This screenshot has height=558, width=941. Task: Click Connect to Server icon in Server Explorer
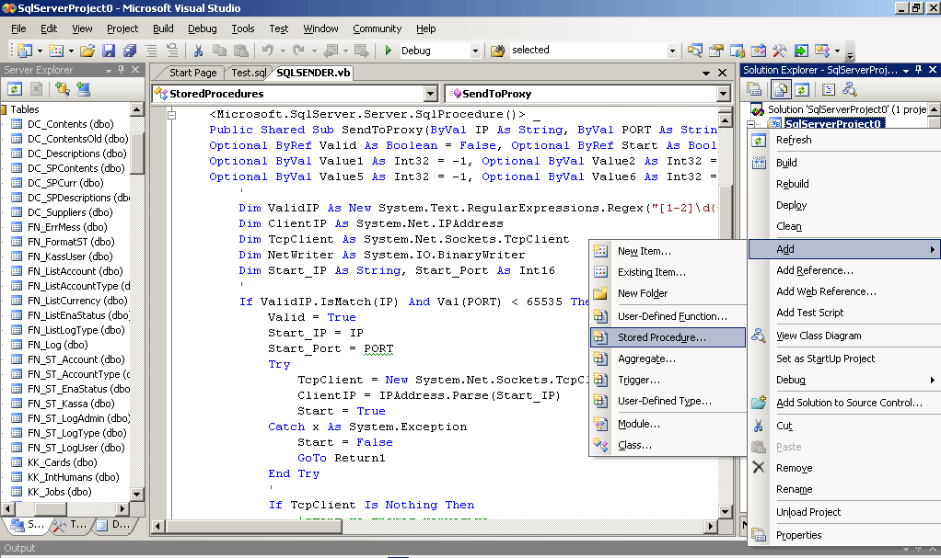(84, 89)
